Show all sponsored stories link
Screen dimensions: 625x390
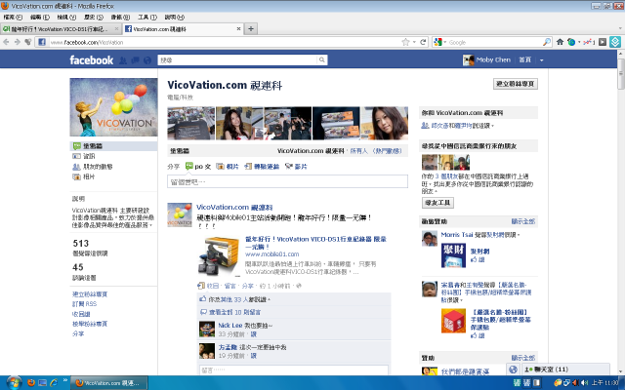(523, 221)
